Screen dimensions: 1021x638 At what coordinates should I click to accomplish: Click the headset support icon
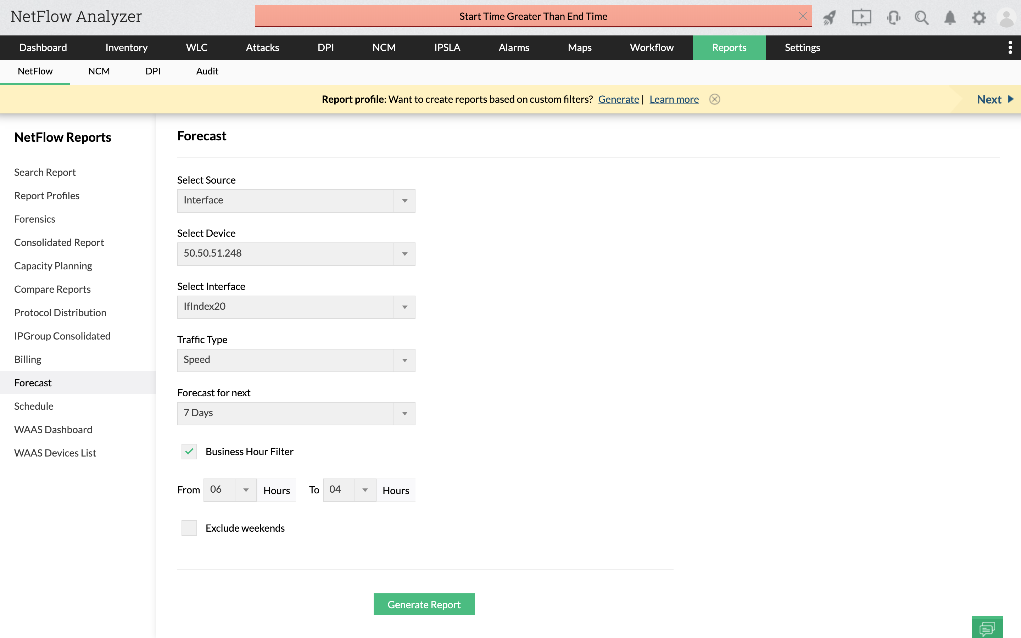(x=893, y=17)
